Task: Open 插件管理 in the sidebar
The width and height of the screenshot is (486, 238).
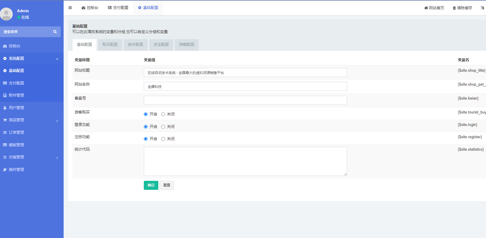Action: coord(16,170)
